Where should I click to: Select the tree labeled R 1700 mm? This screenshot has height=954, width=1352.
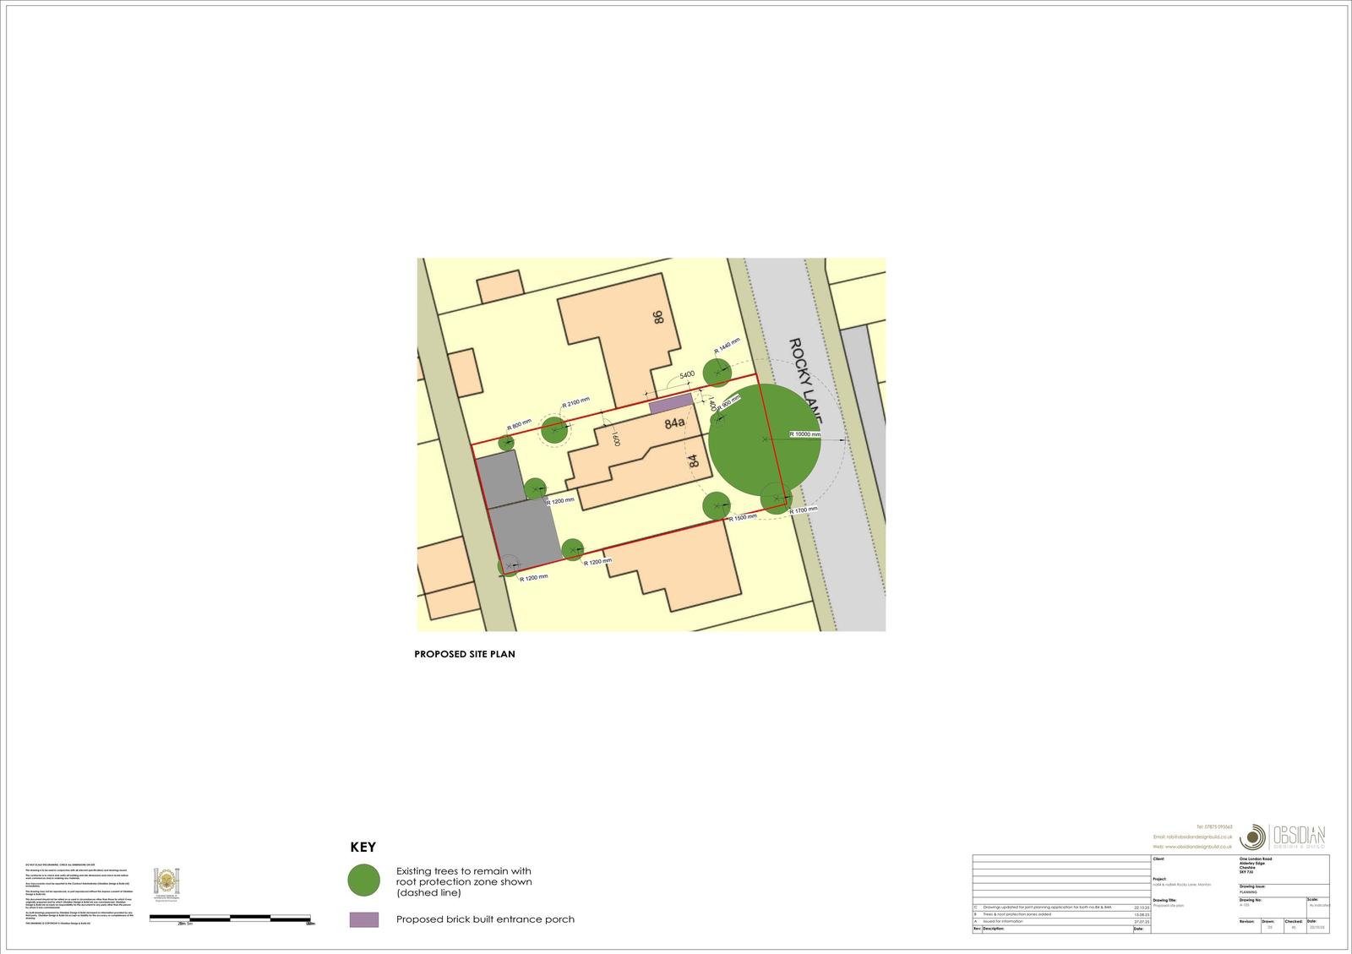tap(775, 498)
